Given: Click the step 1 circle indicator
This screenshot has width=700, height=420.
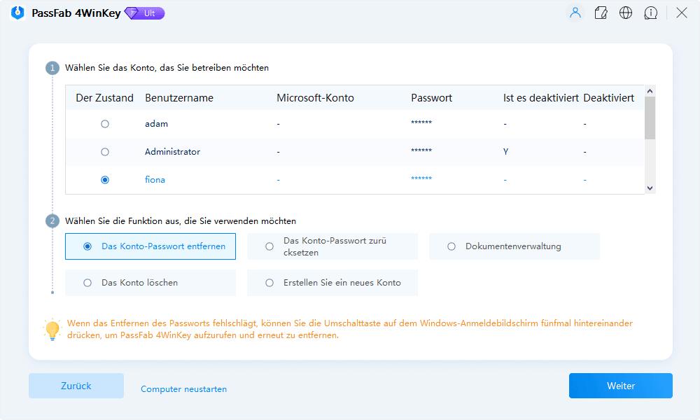Looking at the screenshot, I should [x=52, y=67].
